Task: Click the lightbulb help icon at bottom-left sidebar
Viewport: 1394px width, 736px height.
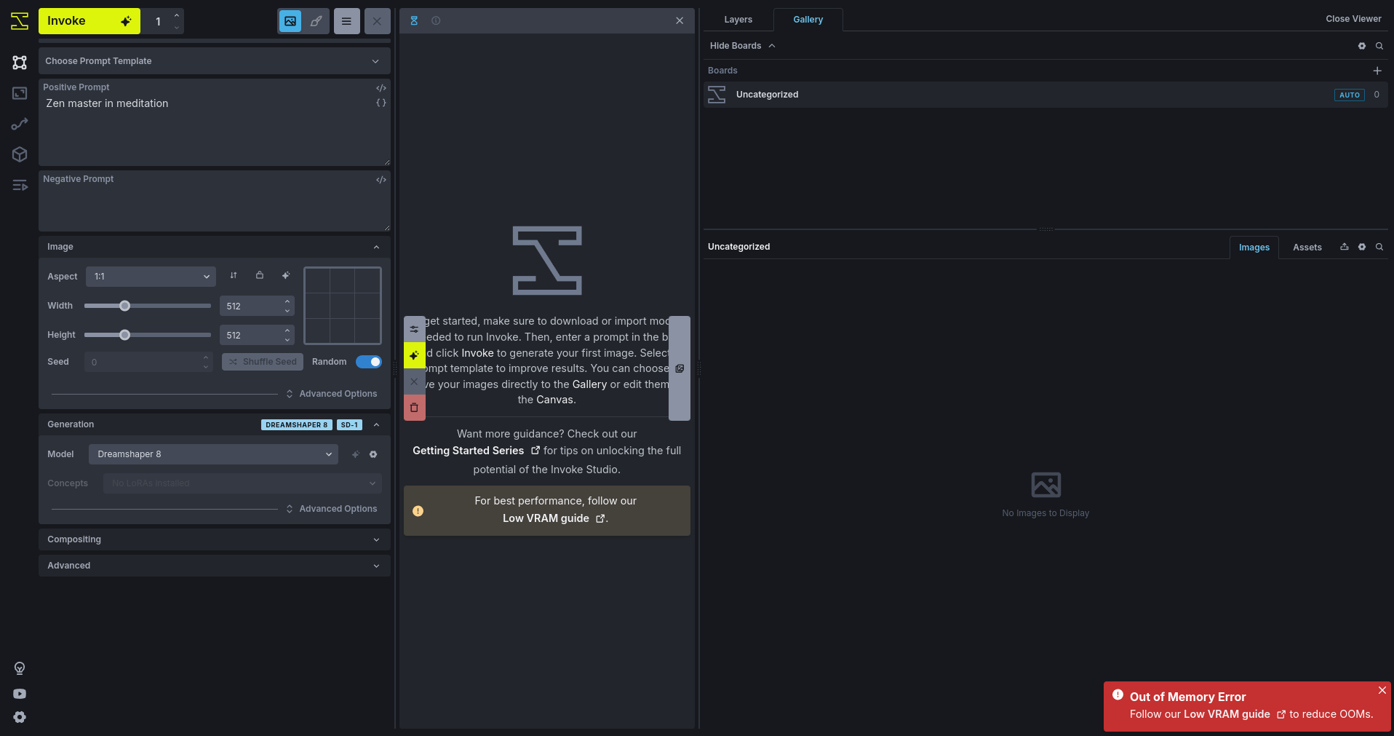Action: pos(20,668)
